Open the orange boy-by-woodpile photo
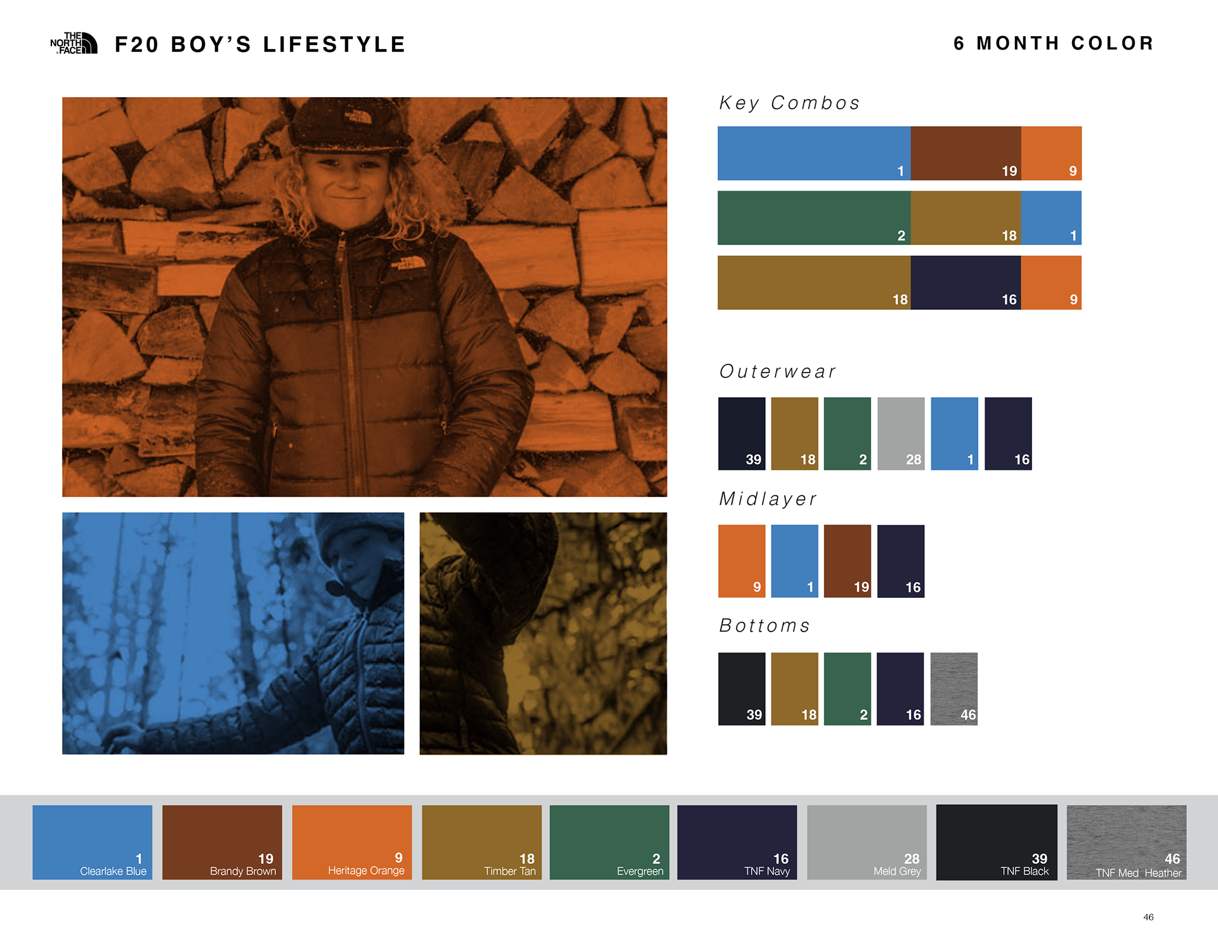The image size is (1218, 942). point(365,297)
